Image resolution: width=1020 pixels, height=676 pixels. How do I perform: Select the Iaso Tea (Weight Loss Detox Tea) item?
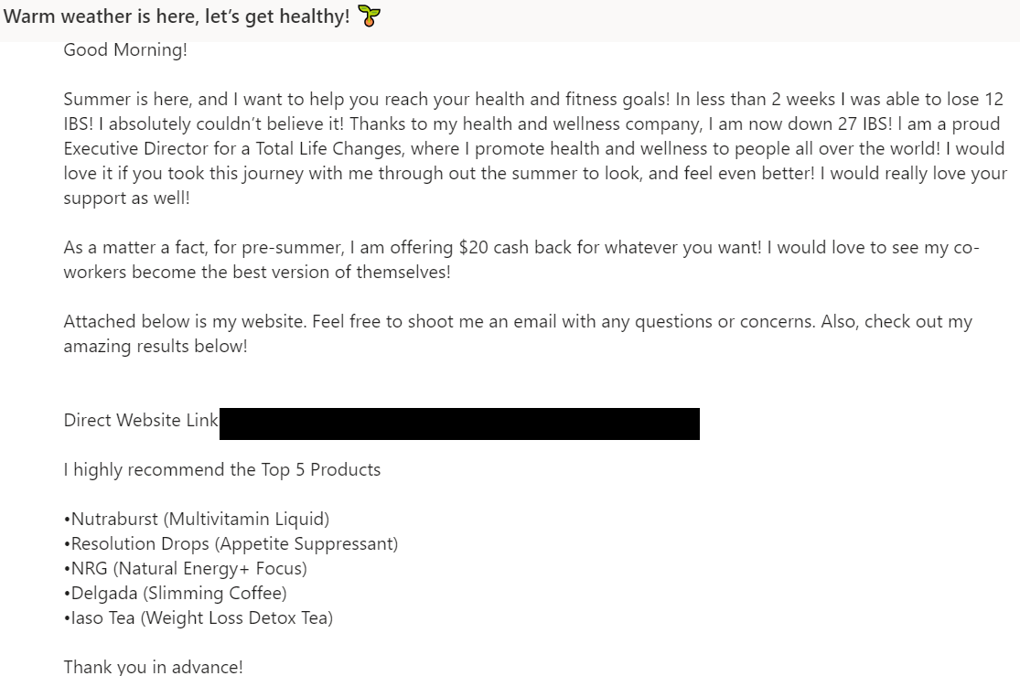click(199, 618)
